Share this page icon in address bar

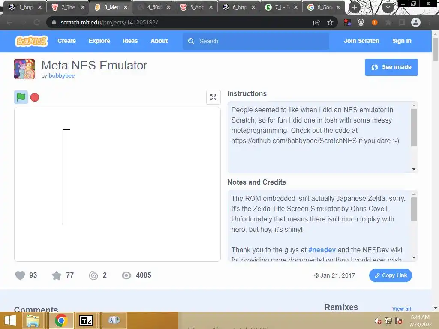point(316,22)
